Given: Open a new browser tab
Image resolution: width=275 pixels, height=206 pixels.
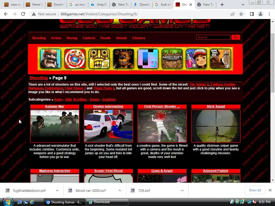Looking at the screenshot, I should point(222,5).
